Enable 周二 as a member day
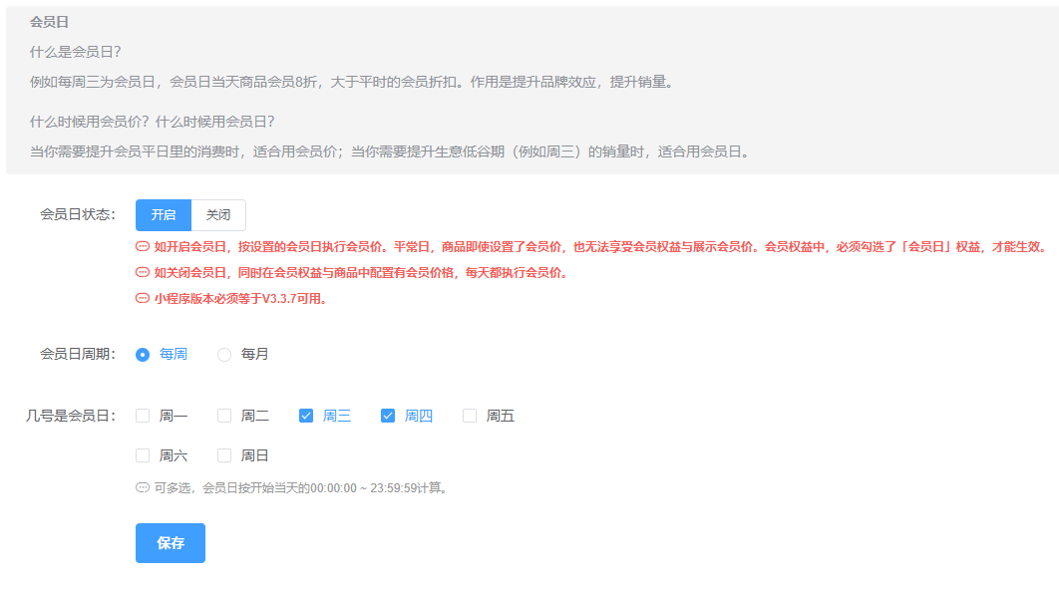 click(x=224, y=416)
